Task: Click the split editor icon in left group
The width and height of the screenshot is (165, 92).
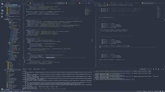Action: click(89, 3)
